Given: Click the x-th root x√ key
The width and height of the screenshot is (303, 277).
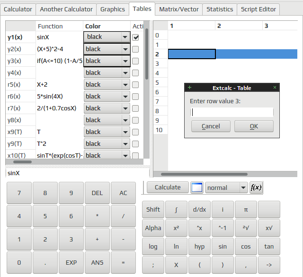Looking at the screenshot, I should click(x=269, y=228).
